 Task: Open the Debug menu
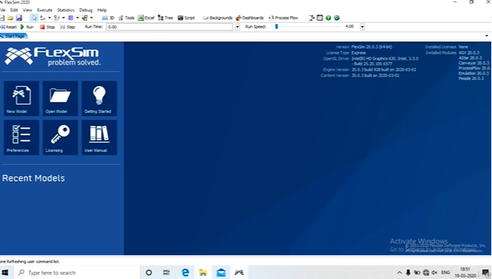pos(86,10)
